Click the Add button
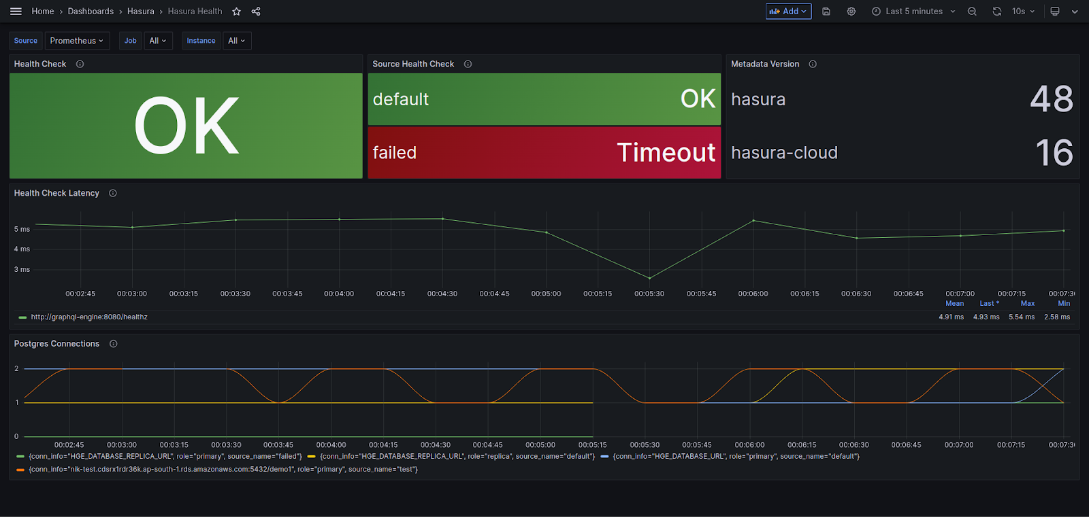This screenshot has width=1089, height=526. pos(788,12)
